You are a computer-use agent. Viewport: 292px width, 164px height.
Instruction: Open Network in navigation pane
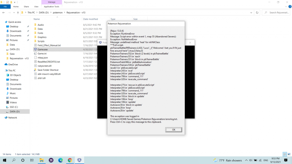coord(13,118)
